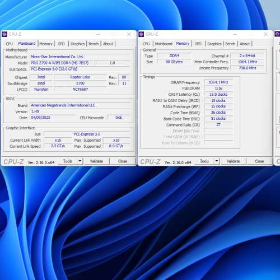Click the model revision field 1.0
This screenshot has width=280, height=280.
(113, 63)
